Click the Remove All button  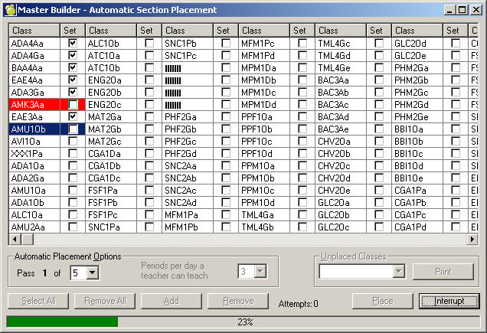(105, 301)
